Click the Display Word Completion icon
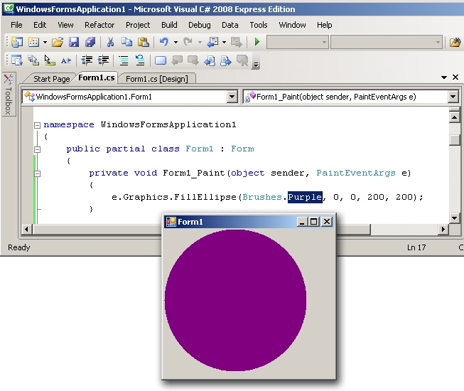The width and height of the screenshot is (464, 391). click(x=65, y=60)
